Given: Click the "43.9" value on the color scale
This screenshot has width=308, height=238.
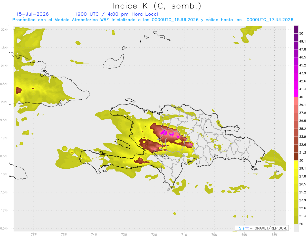Looking at the screenshot, I should tap(303, 73).
